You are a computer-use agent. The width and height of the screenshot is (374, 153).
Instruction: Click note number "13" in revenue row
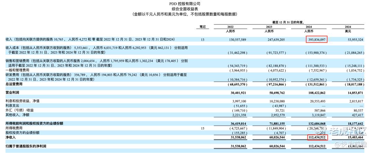pyautogui.click(x=203, y=40)
